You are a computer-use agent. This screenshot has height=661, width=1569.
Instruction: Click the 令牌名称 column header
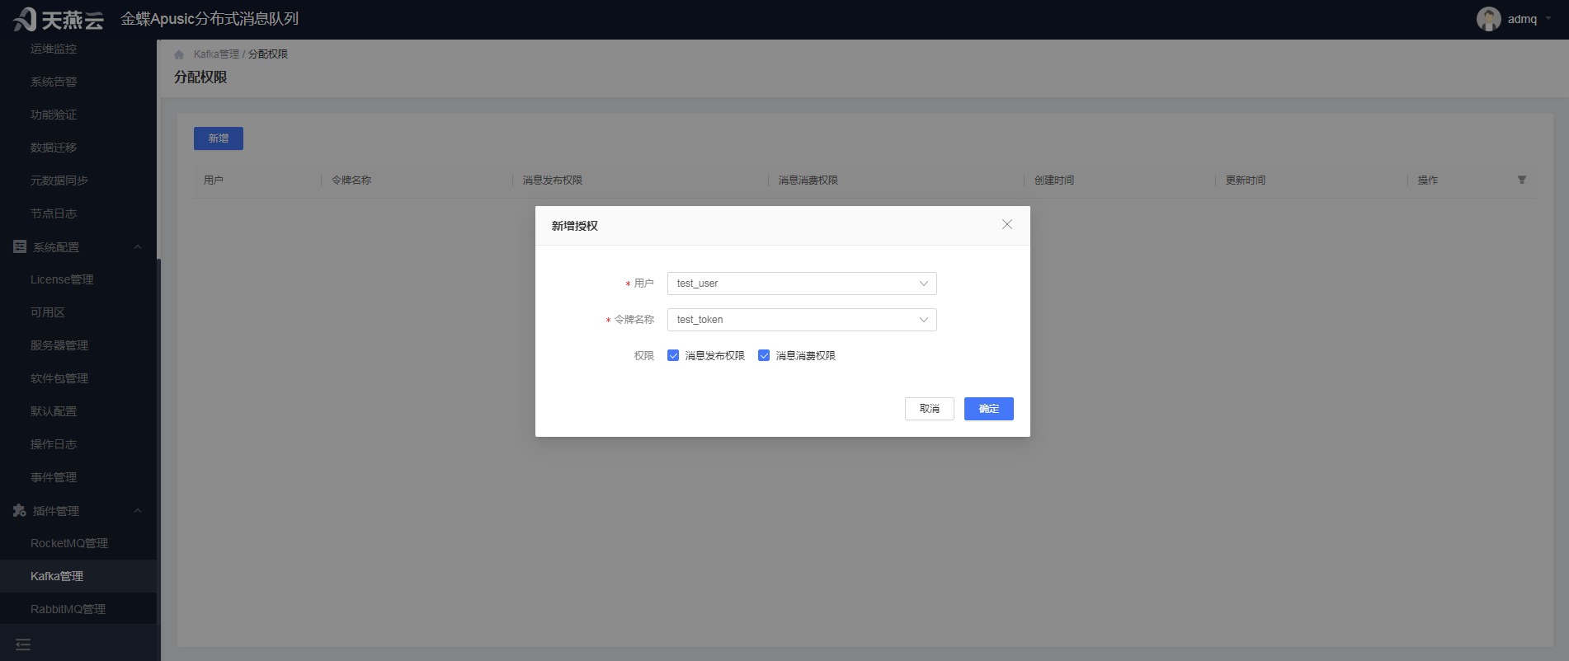tap(351, 180)
